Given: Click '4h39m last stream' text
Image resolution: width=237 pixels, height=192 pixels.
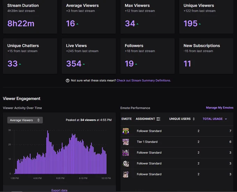Looking at the screenshot, I should pos(21,11).
